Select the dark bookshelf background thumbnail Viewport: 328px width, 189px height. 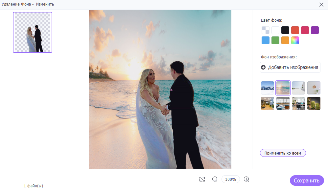pyautogui.click(x=314, y=103)
